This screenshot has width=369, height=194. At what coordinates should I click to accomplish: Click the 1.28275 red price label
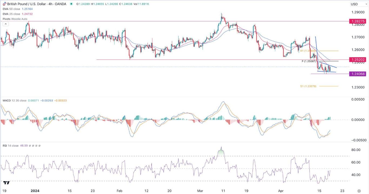click(357, 21)
